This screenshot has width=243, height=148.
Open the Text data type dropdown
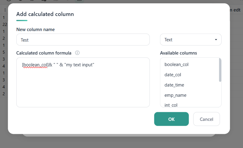point(191,40)
